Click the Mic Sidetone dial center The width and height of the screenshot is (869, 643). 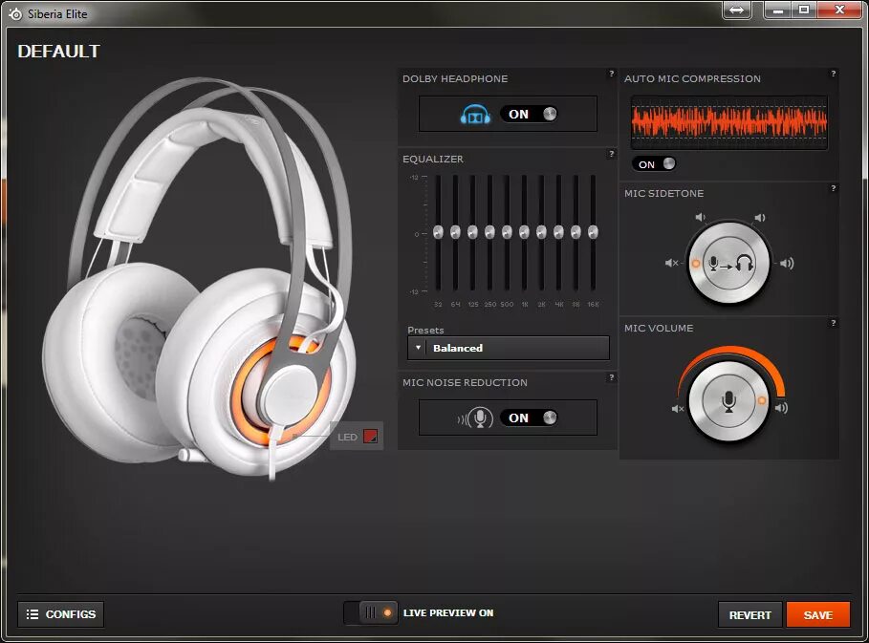[x=728, y=263]
